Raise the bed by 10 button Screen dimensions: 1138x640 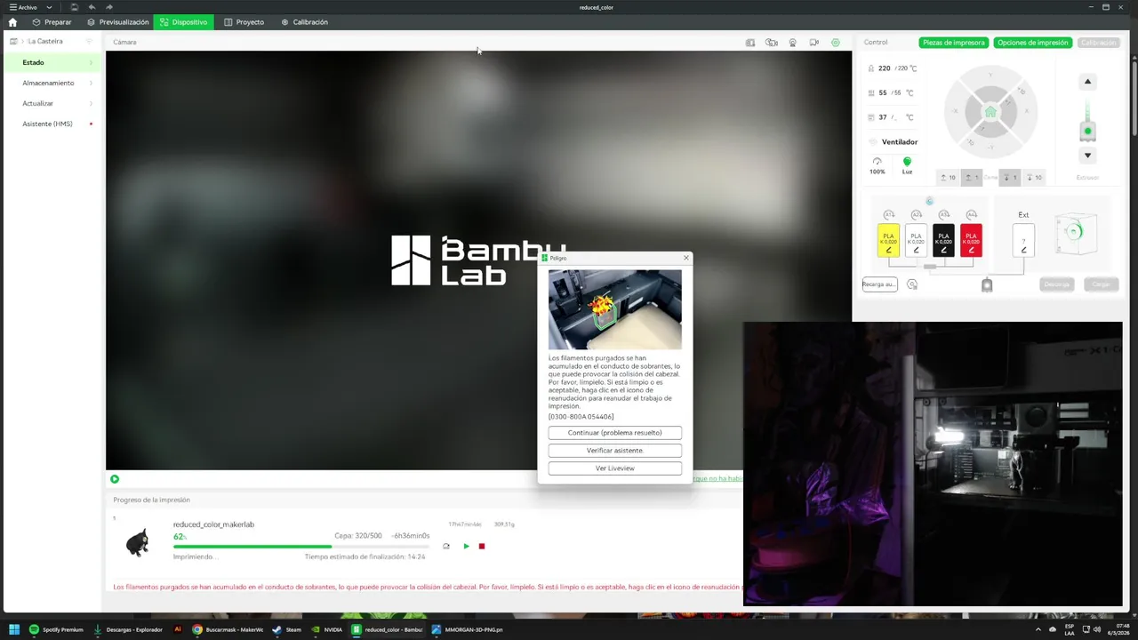click(x=949, y=178)
